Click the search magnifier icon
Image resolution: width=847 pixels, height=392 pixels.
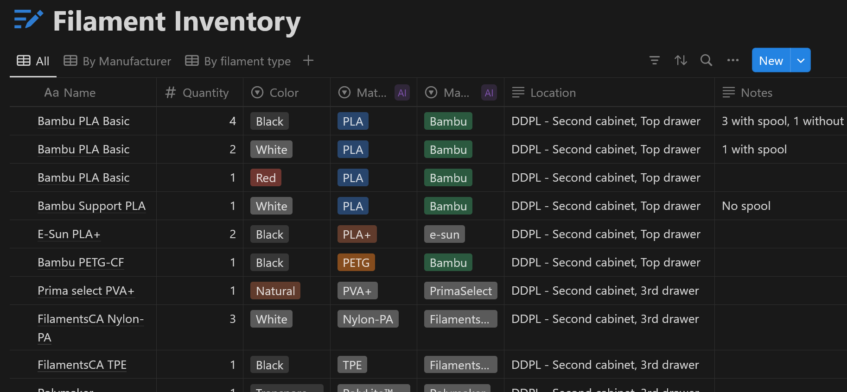click(x=706, y=60)
